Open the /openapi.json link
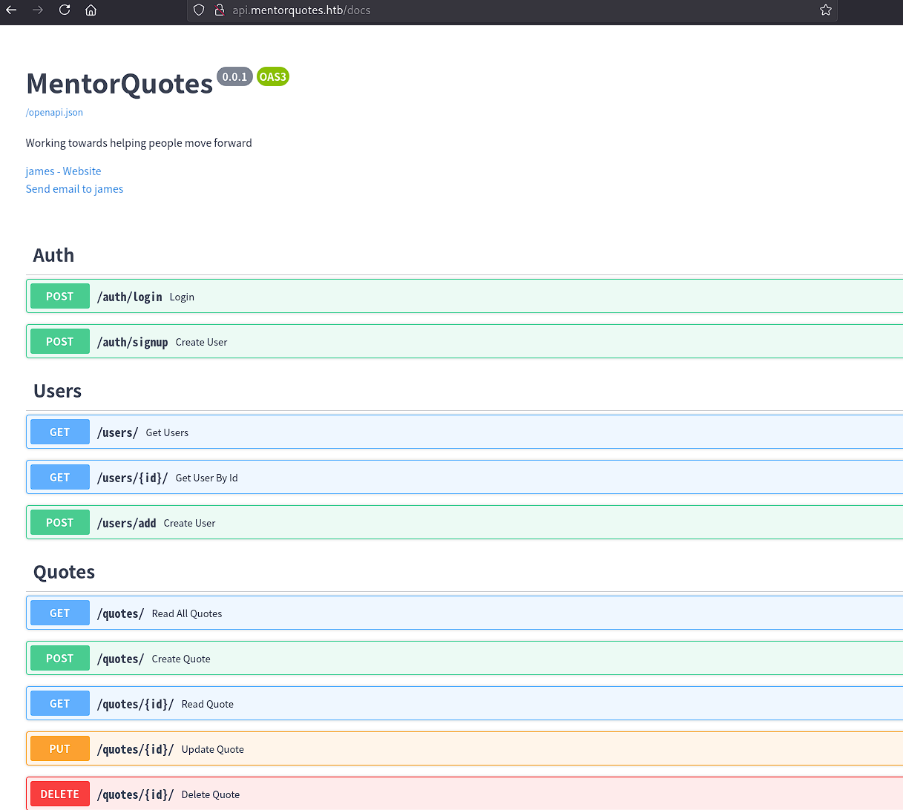This screenshot has width=903, height=810. point(54,113)
